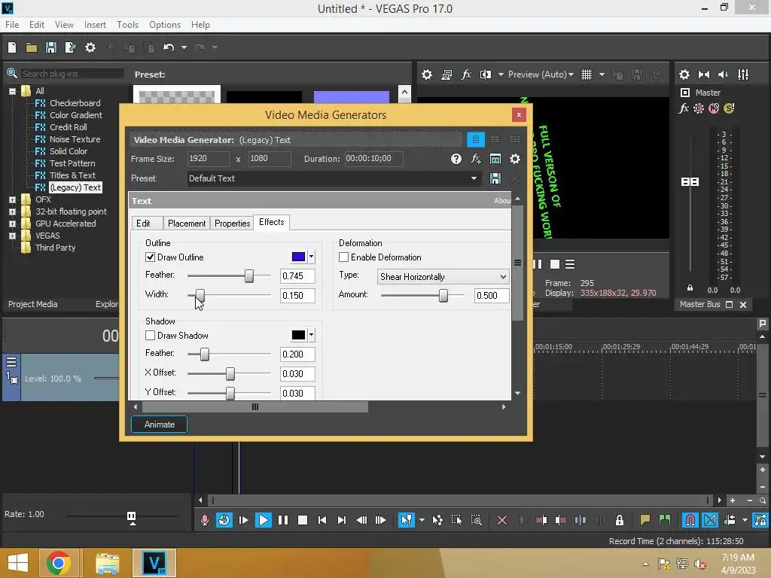The image size is (771, 578).
Task: Open Master bus settings gear icon
Action: (684, 75)
